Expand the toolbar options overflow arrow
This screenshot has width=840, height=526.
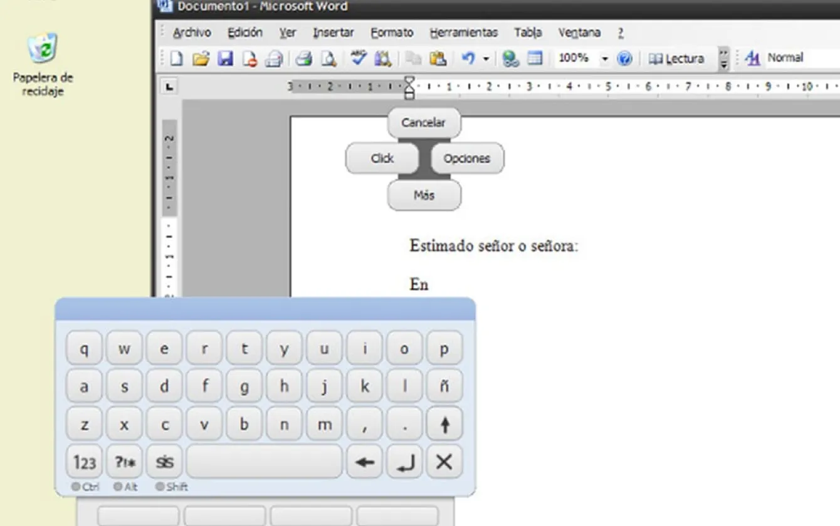(724, 59)
